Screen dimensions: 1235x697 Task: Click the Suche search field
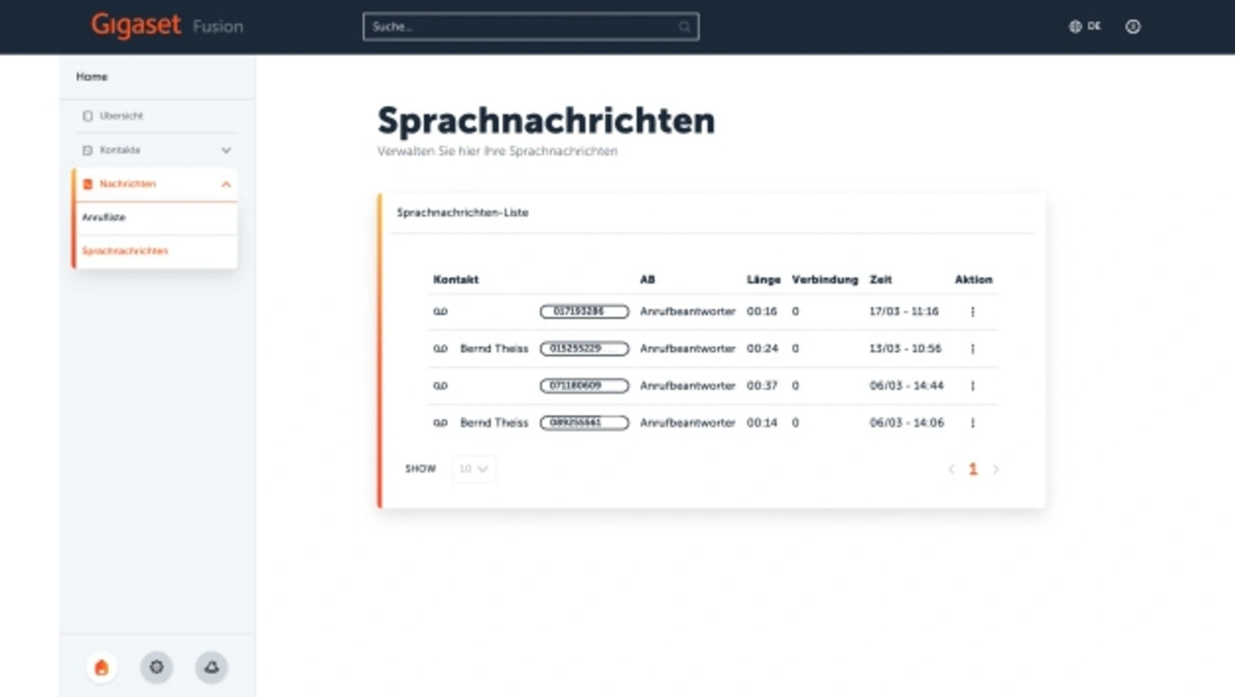pyautogui.click(x=521, y=27)
